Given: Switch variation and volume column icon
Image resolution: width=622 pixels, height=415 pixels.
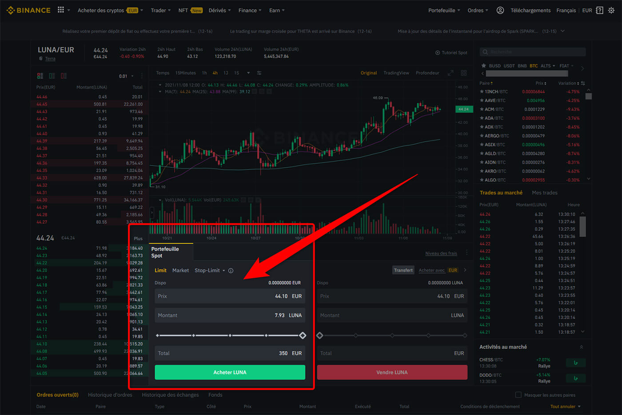Looking at the screenshot, I should 583,83.
